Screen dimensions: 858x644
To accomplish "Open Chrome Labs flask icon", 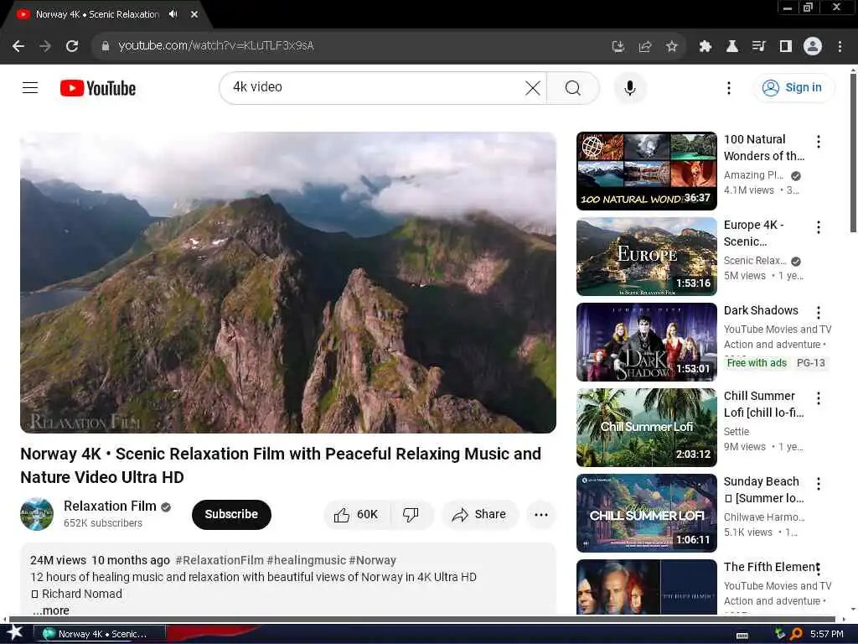I will point(731,47).
